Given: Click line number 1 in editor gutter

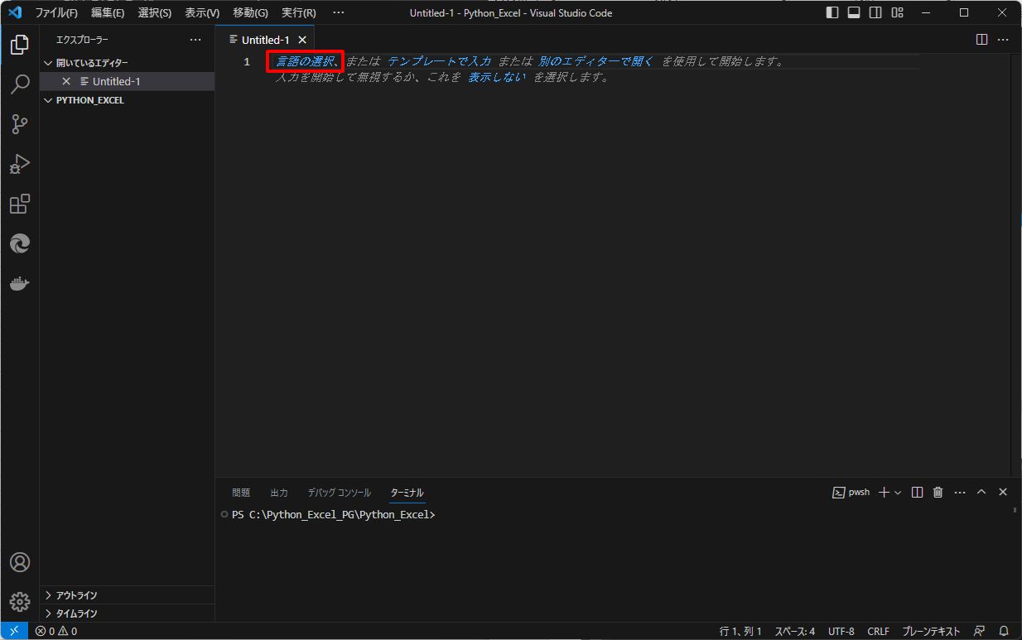Looking at the screenshot, I should [x=247, y=61].
